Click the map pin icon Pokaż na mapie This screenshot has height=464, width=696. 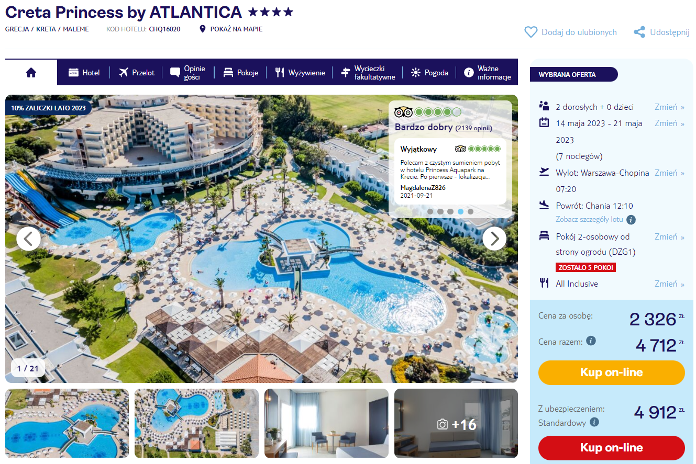click(203, 29)
